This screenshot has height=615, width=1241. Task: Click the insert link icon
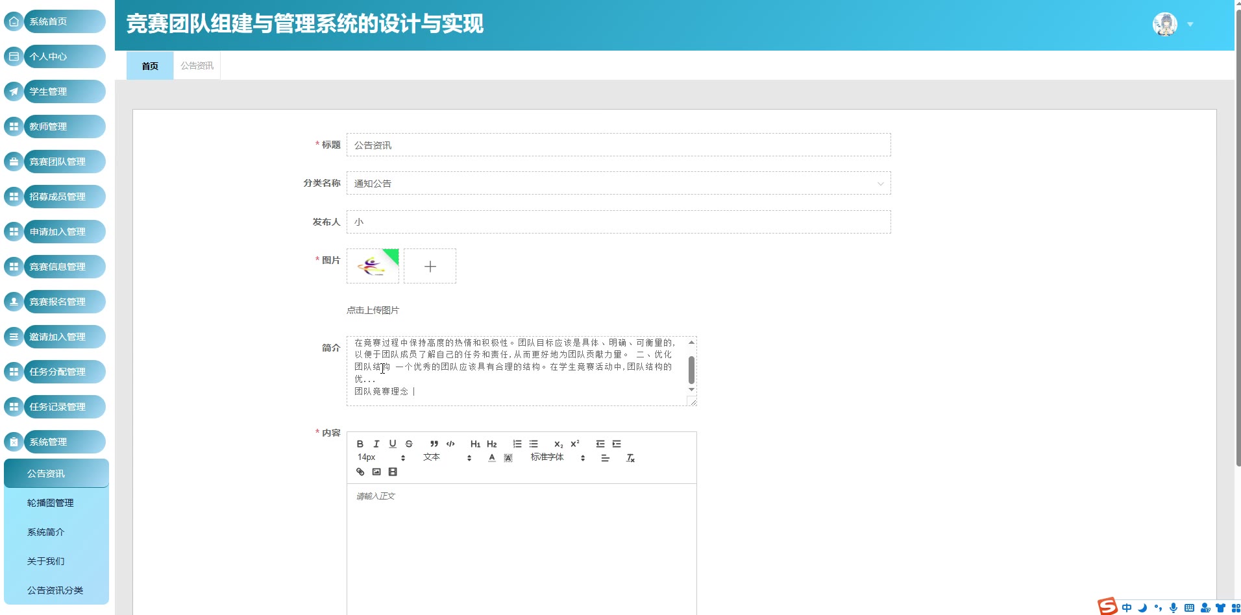(360, 472)
